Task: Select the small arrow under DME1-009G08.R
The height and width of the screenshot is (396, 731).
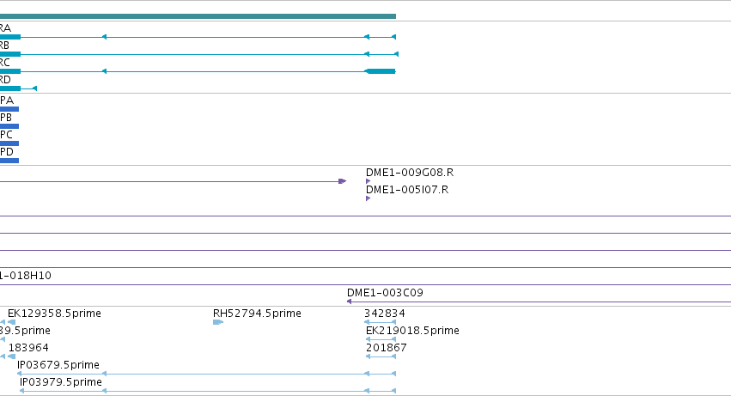Action: [369, 181]
